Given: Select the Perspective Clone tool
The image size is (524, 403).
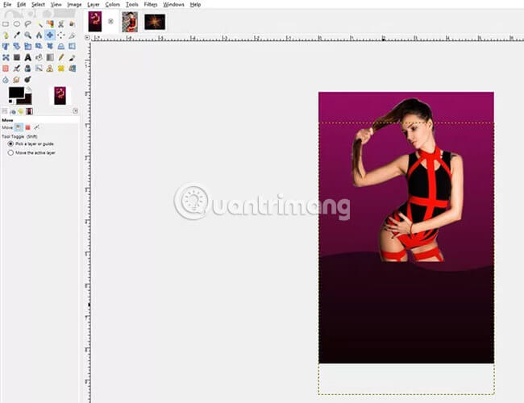Looking at the screenshot, I should [x=72, y=69].
